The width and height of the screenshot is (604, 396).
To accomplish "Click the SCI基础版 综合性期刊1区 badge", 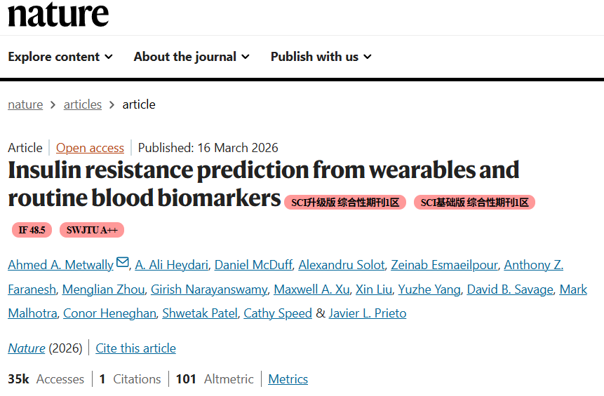I will click(474, 203).
